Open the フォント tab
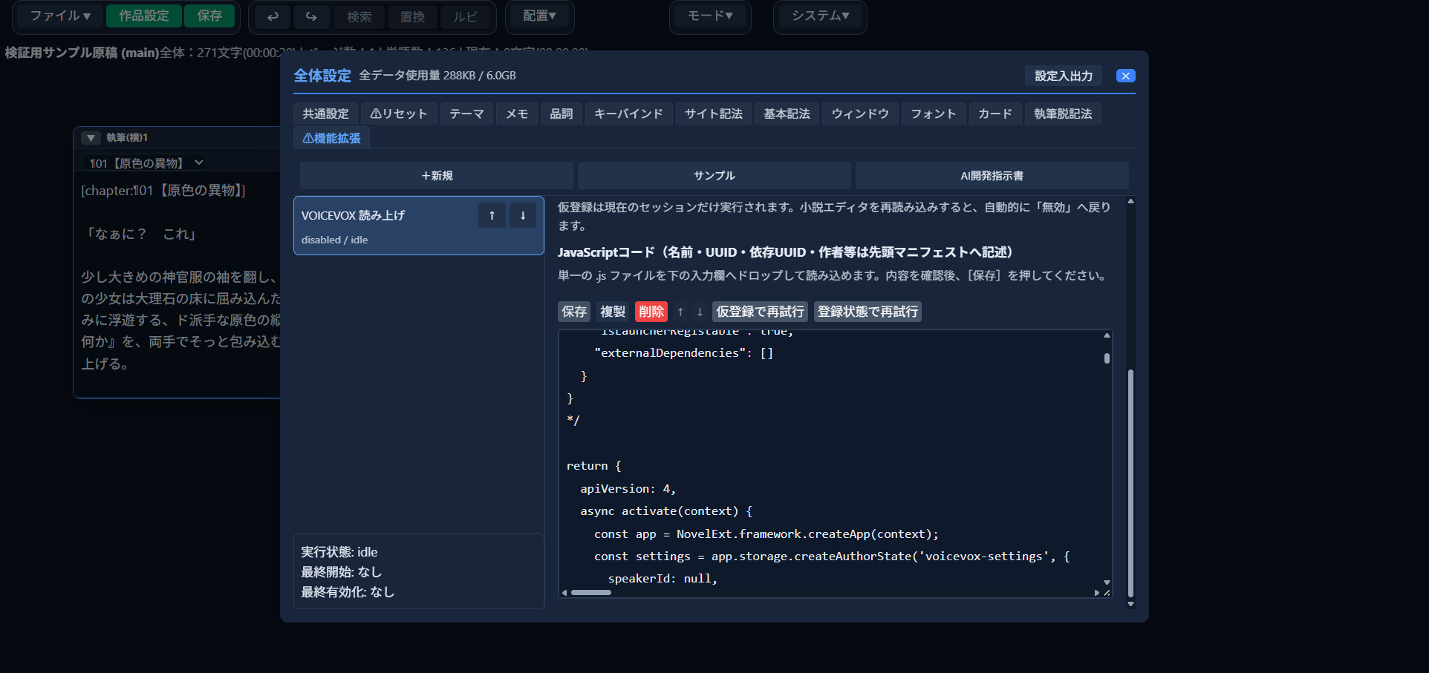Image resolution: width=1429 pixels, height=673 pixels. pos(934,114)
